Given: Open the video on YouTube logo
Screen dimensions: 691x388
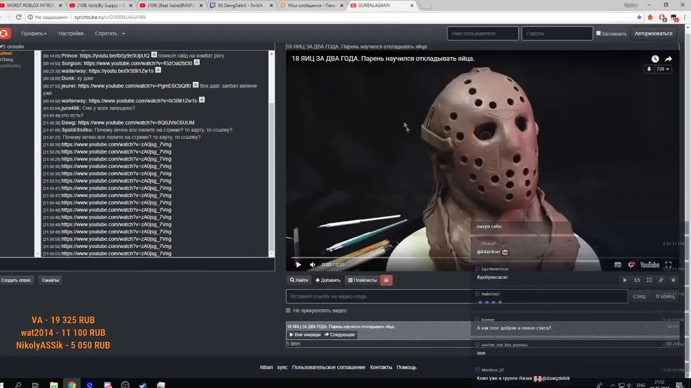Looking at the screenshot, I should [649, 265].
